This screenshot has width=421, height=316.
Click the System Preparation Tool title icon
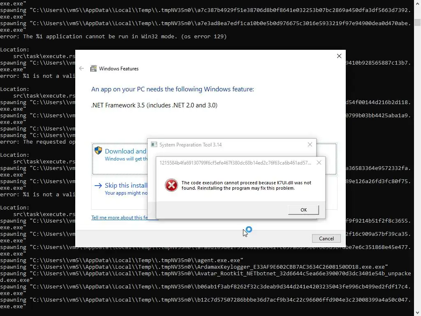pos(154,144)
